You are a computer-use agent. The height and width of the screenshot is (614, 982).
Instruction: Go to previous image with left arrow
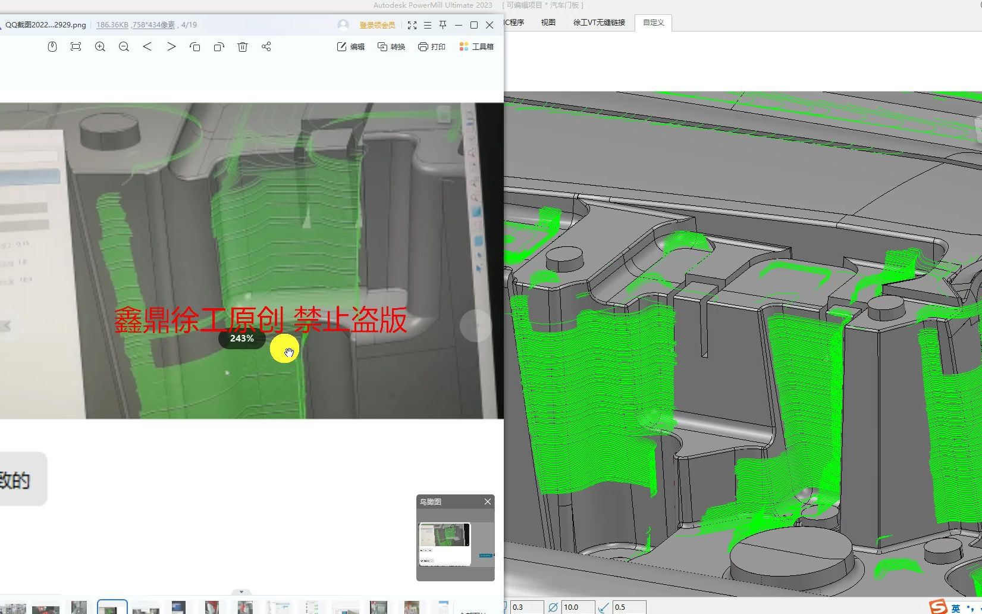(x=148, y=46)
